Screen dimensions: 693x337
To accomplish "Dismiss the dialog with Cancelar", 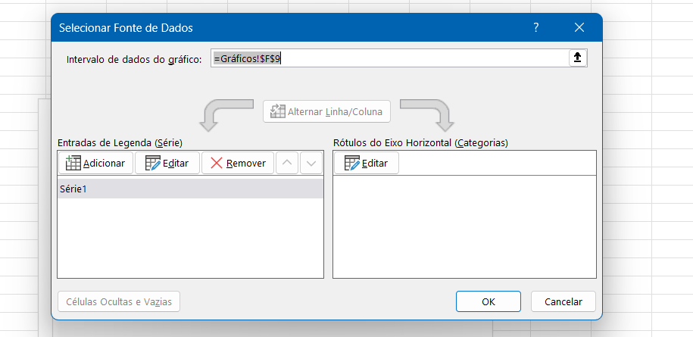I will point(563,301).
